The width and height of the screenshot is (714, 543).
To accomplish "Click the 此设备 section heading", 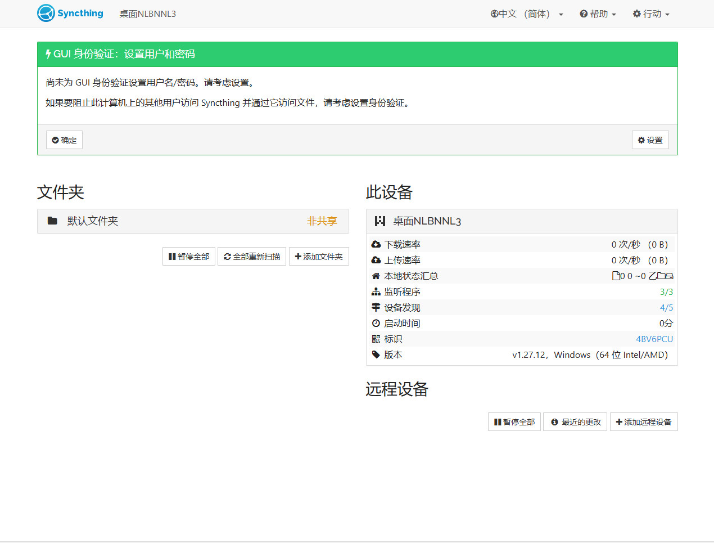I will pos(389,192).
